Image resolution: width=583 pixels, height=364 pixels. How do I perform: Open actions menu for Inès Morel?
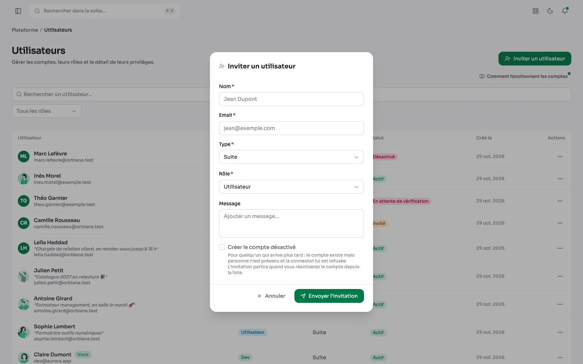pos(560,179)
